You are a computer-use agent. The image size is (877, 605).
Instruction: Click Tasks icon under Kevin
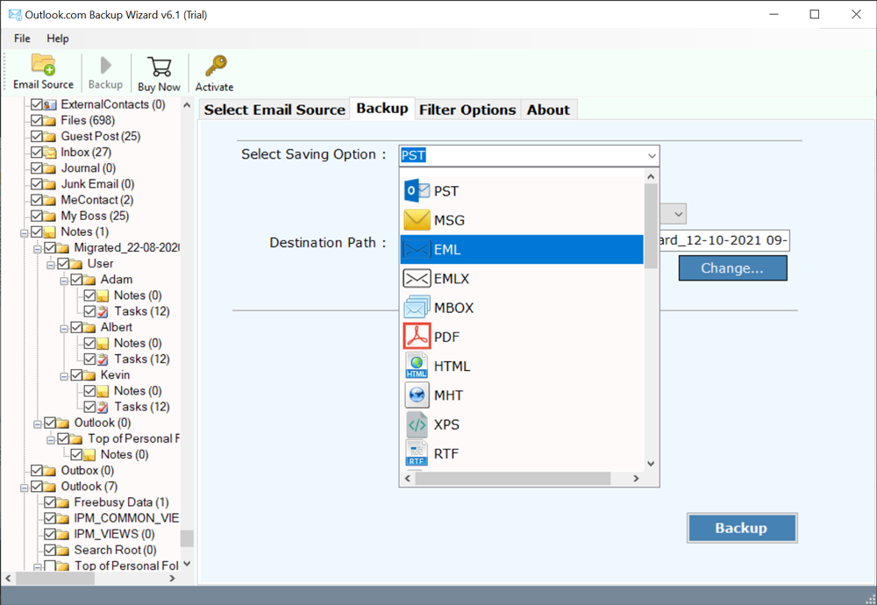tap(103, 407)
